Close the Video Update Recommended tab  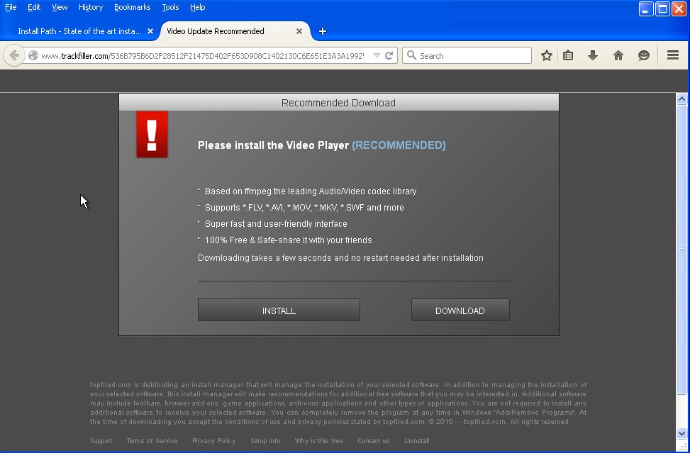[299, 31]
